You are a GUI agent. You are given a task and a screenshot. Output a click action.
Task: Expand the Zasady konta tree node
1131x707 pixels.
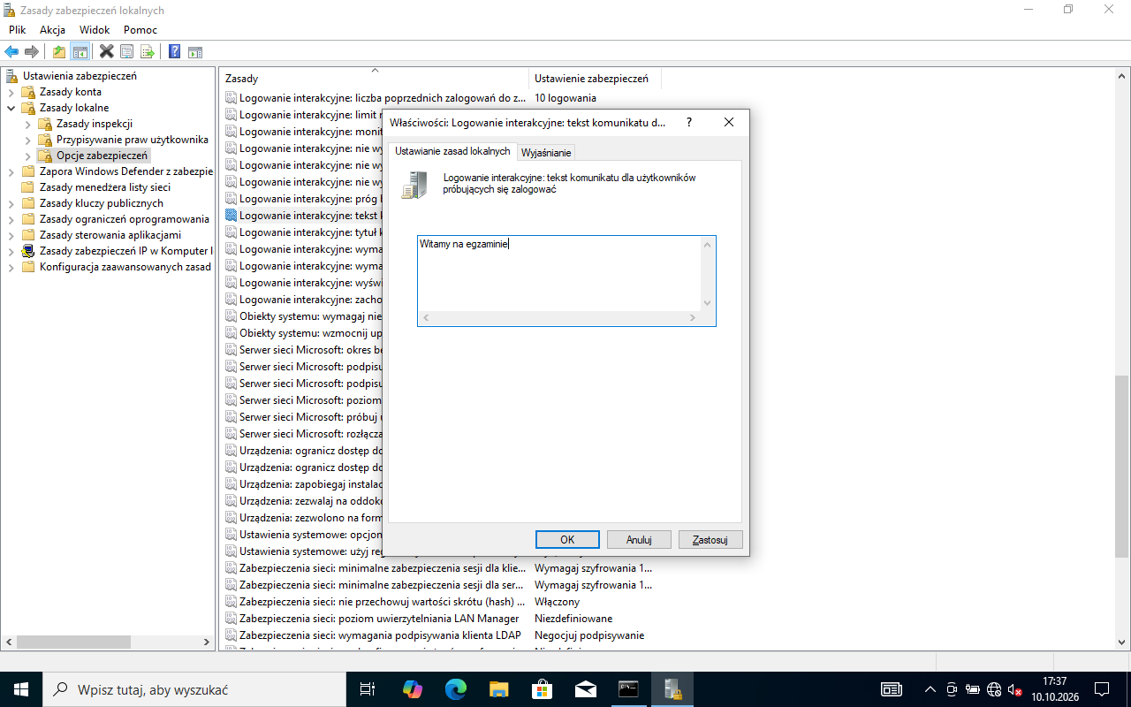11,92
